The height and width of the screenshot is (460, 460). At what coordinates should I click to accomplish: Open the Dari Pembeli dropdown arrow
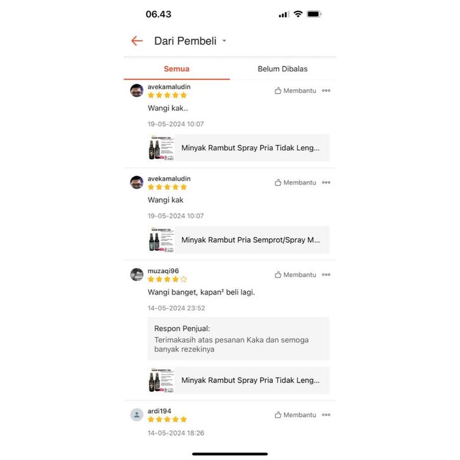pos(224,41)
